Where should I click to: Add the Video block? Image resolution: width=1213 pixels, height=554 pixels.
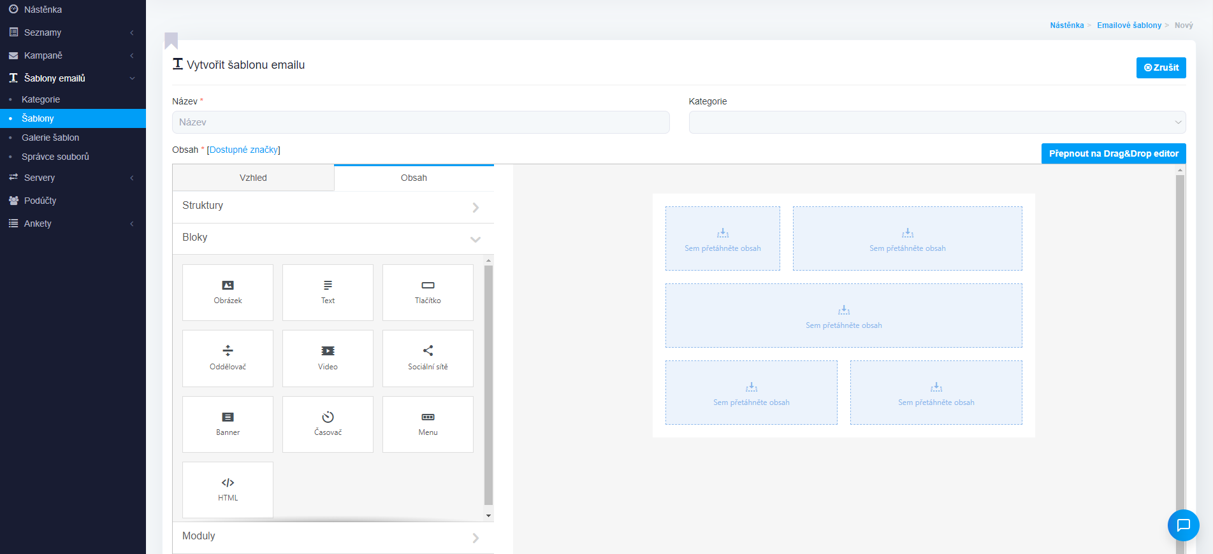coord(328,359)
